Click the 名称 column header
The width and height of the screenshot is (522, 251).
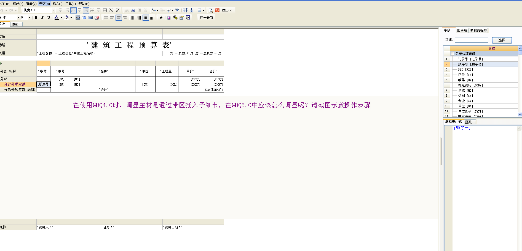[x=484, y=48]
